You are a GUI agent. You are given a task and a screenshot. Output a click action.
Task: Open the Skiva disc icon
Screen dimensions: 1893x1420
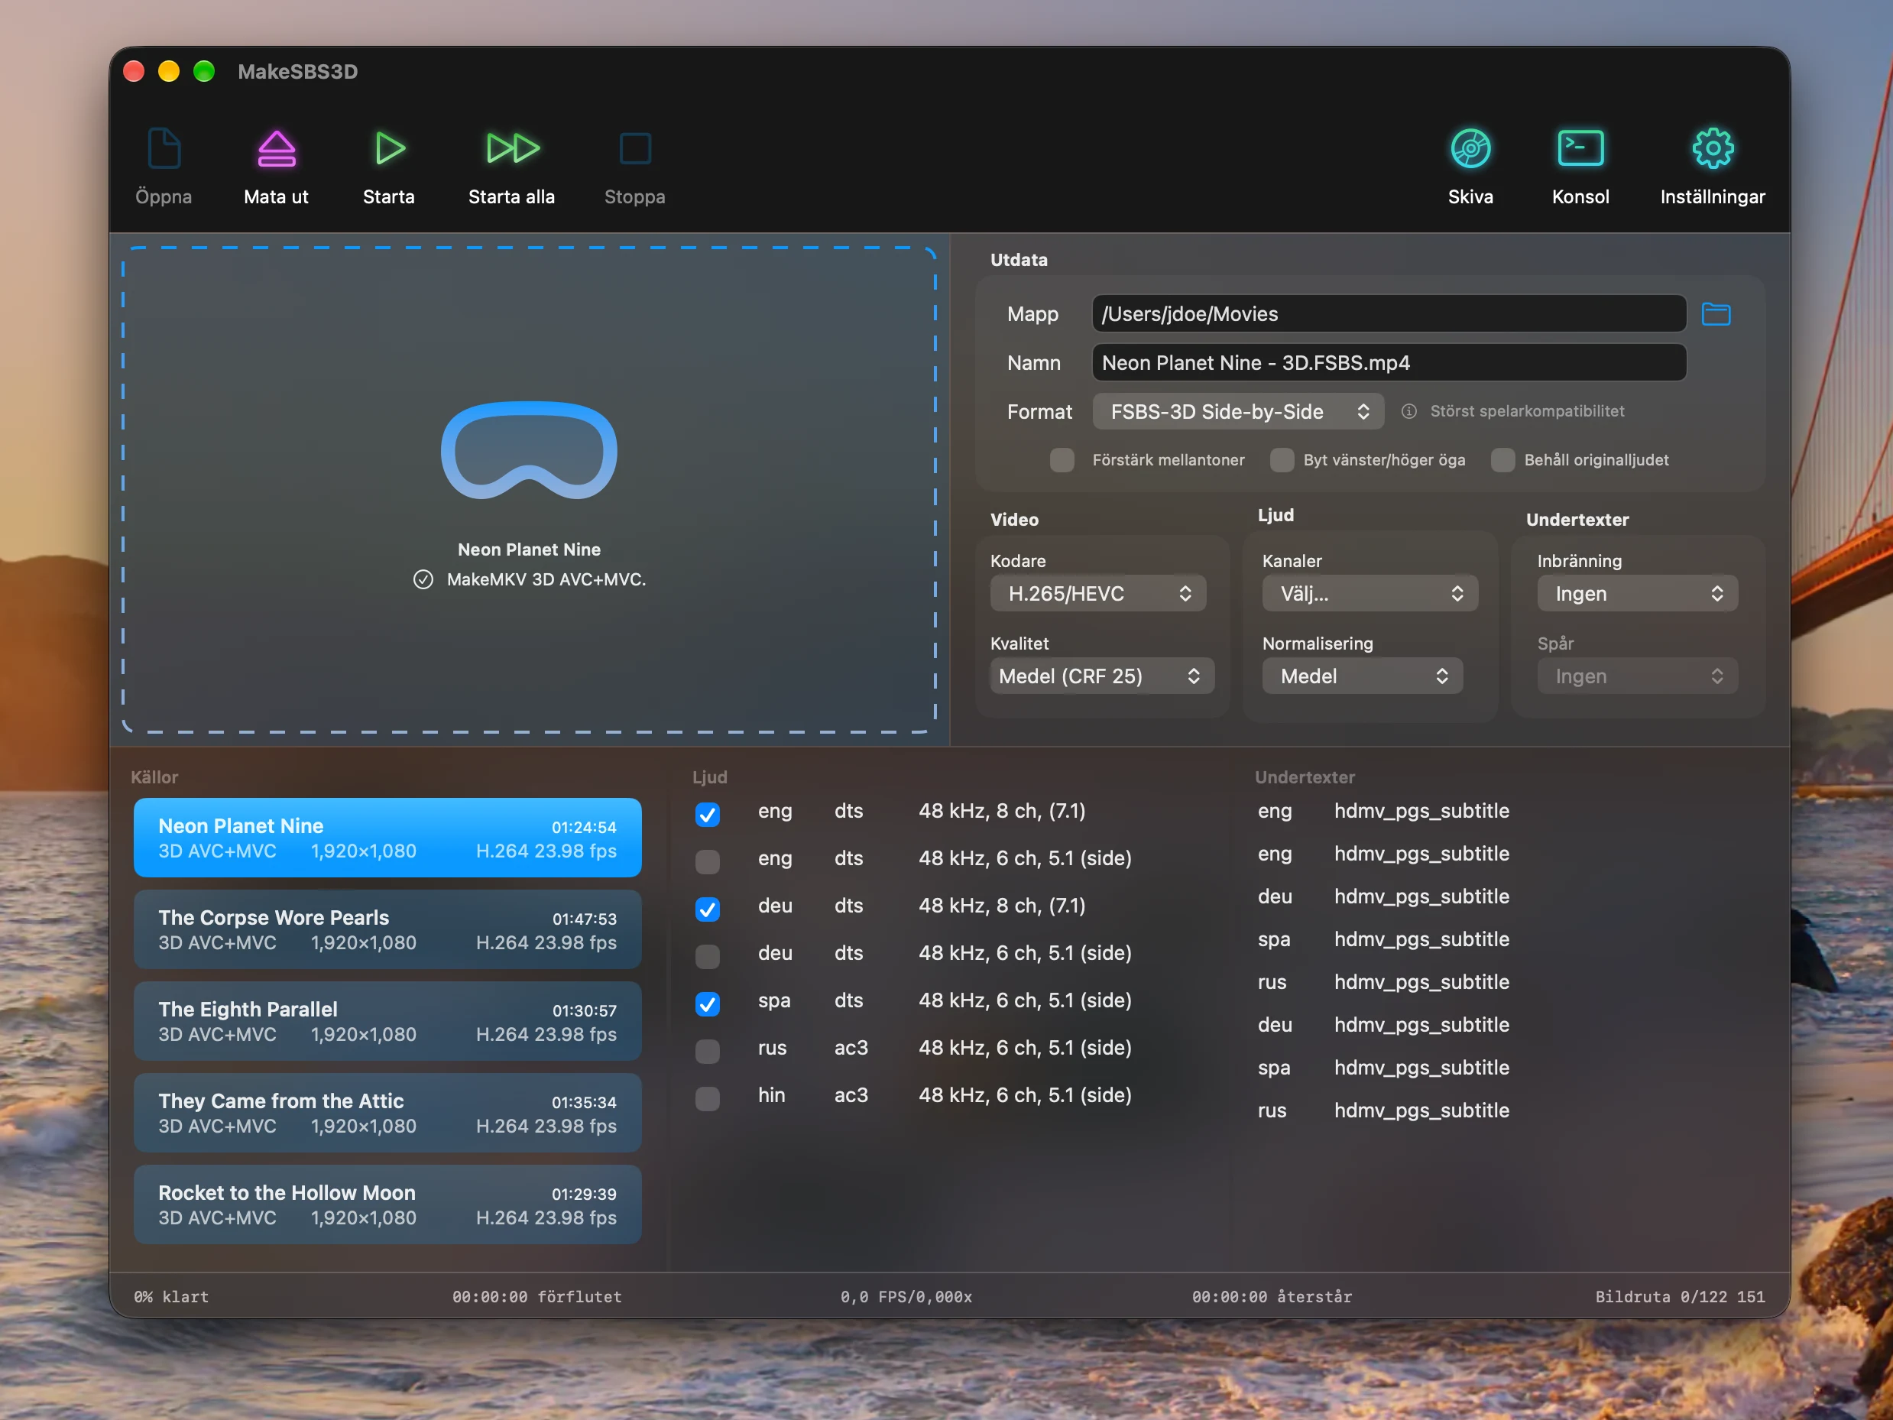pos(1470,149)
